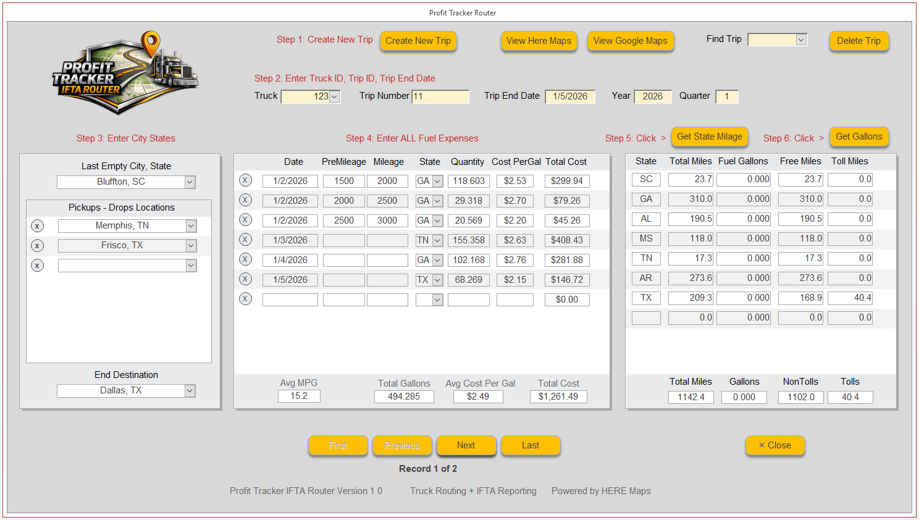The height and width of the screenshot is (520, 919).
Task: Remove the Frisco, TX pickup-drop location
Action: tap(38, 246)
